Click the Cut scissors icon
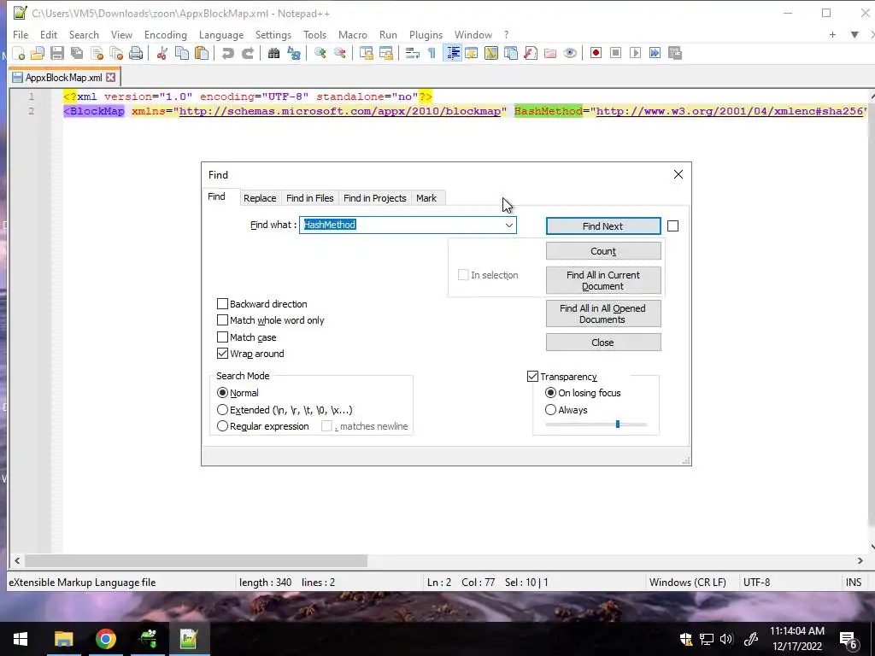The image size is (875, 656). point(162,53)
